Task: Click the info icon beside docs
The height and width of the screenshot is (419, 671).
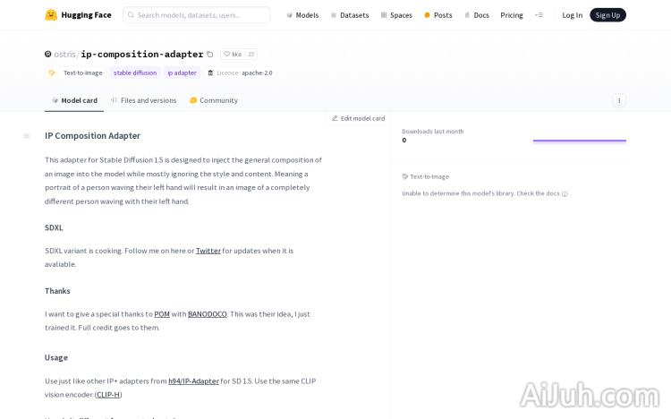Action: (565, 193)
